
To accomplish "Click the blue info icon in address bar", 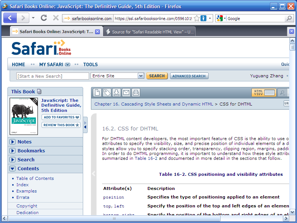I will [203, 18].
